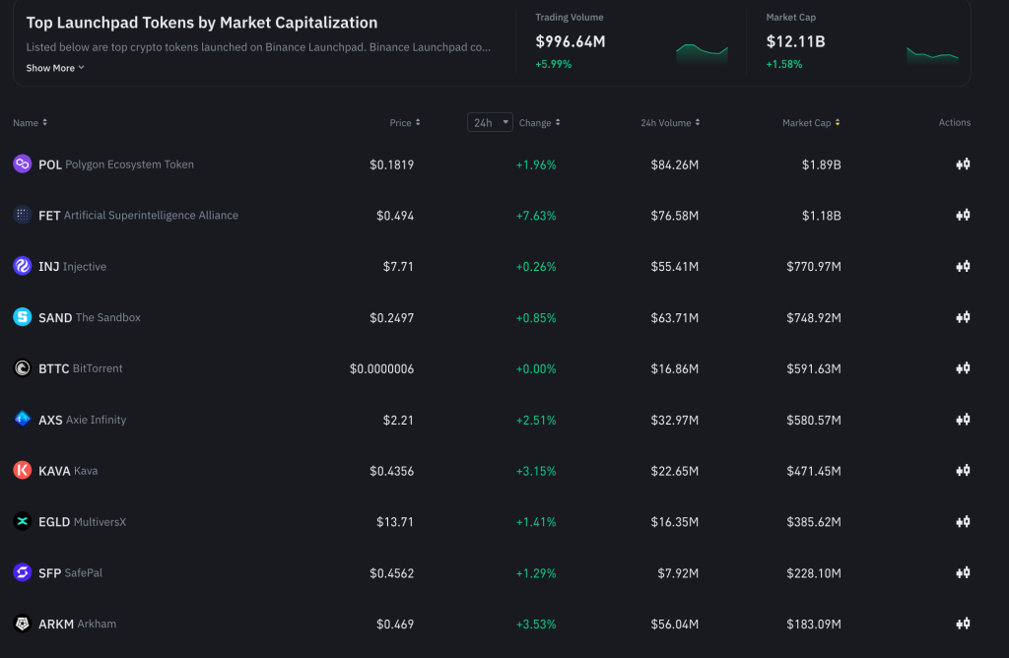
Task: Click the Injective INJ coin icon
Action: point(22,266)
